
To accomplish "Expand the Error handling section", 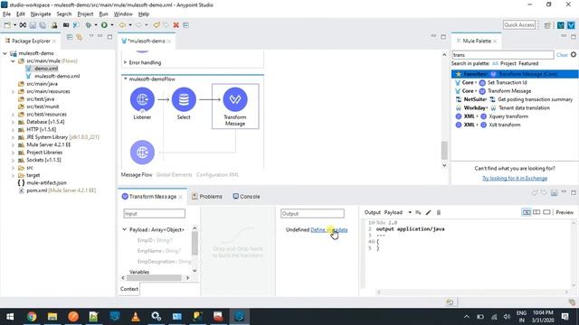I will 125,62.
